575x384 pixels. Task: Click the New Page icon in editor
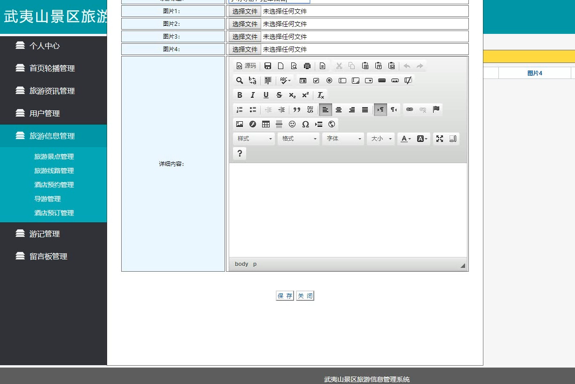point(281,66)
